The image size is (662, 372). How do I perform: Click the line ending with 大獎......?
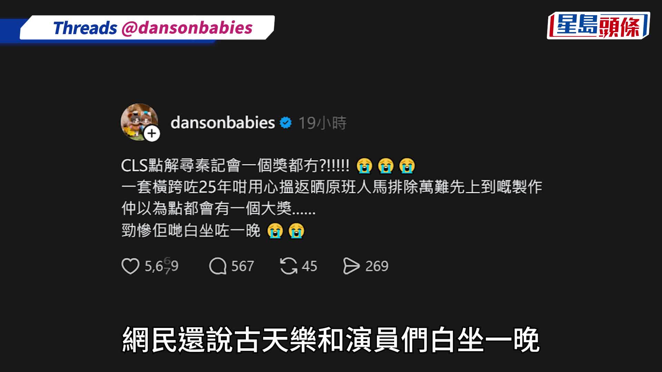coord(218,209)
